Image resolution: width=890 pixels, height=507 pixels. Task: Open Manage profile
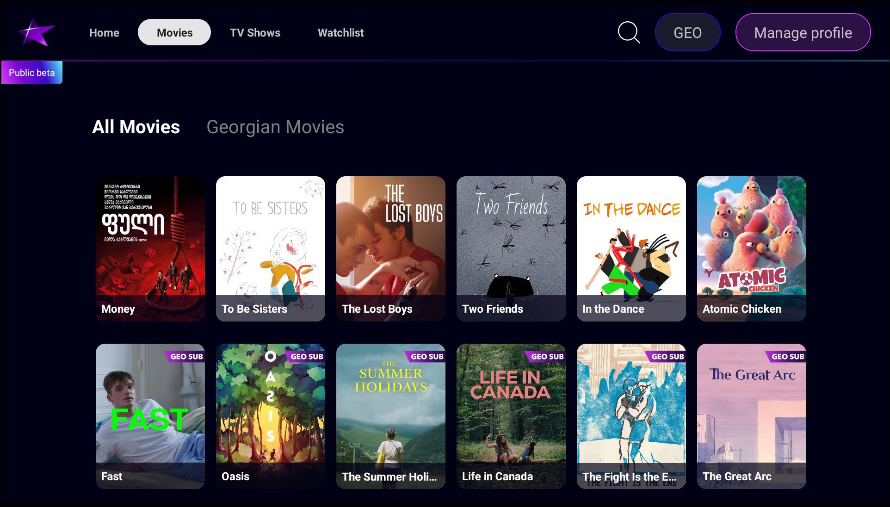803,32
